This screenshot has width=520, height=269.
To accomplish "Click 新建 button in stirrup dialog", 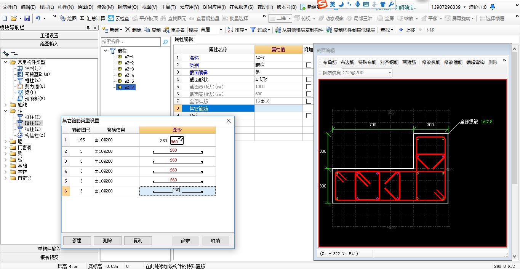I will tap(77, 241).
